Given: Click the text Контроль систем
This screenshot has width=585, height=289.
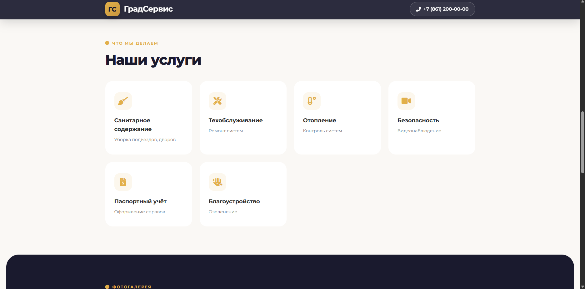Looking at the screenshot, I should pos(322,131).
